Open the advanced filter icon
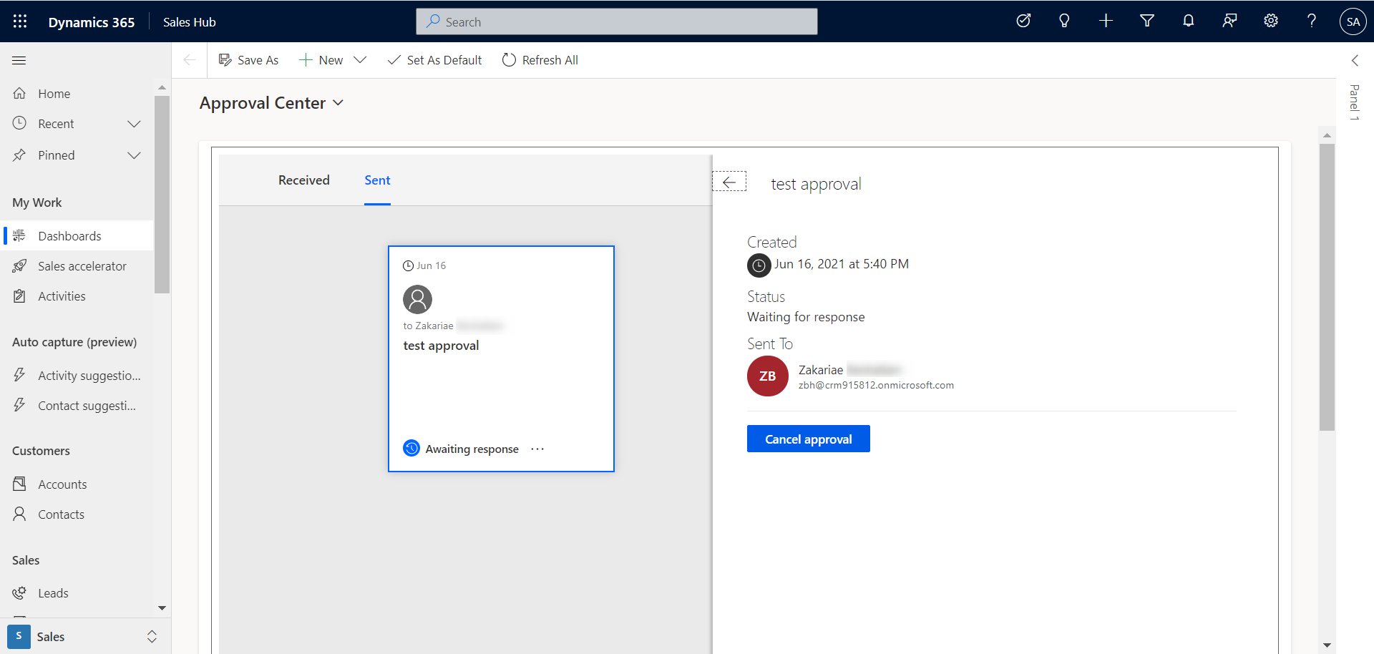This screenshot has width=1374, height=654. click(1146, 21)
